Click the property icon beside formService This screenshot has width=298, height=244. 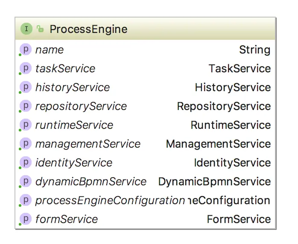tap(26, 219)
